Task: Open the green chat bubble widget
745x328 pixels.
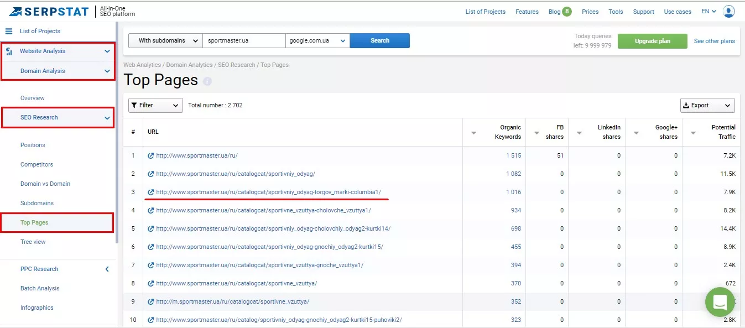Action: [x=720, y=302]
